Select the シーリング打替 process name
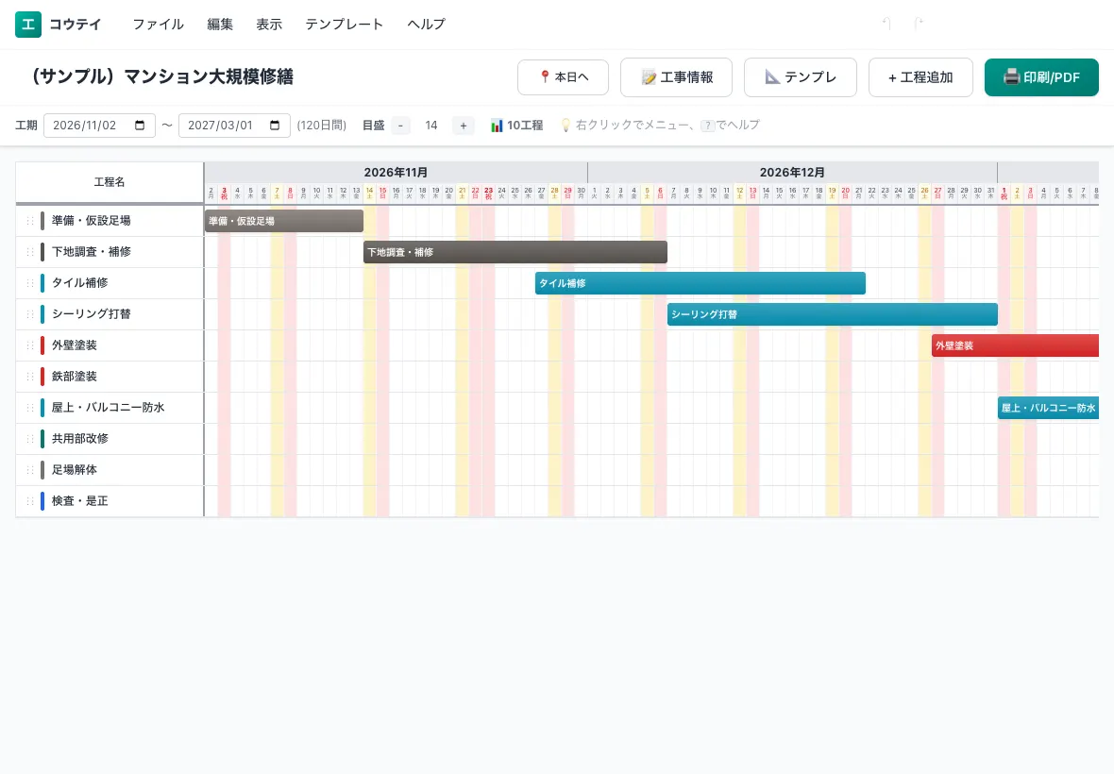 click(x=91, y=314)
